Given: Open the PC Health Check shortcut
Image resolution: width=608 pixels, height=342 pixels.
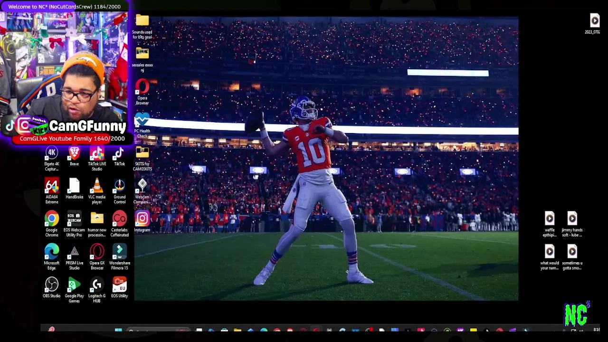Looking at the screenshot, I should (x=142, y=126).
